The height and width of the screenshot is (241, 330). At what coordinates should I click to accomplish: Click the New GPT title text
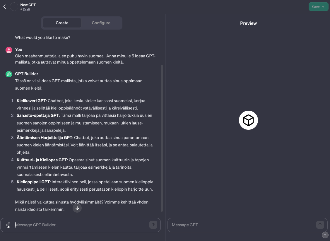tap(28, 5)
